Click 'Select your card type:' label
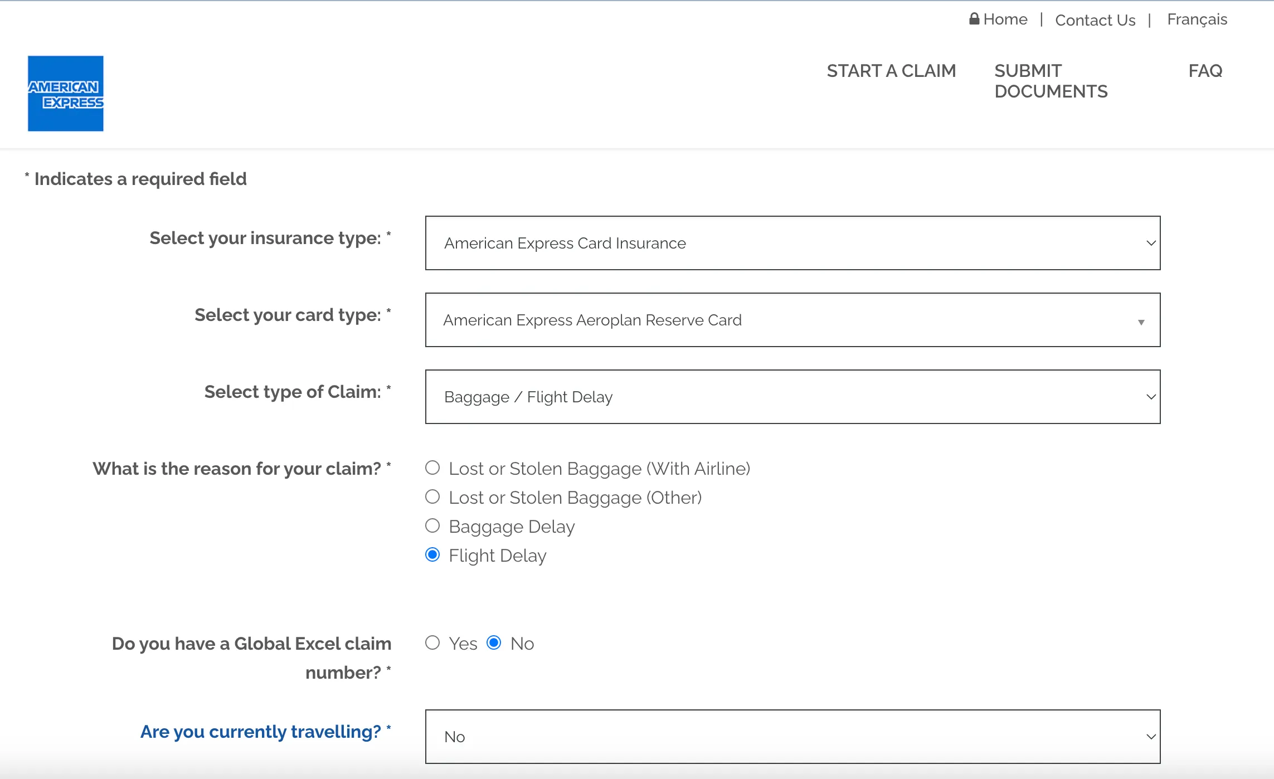 coord(293,315)
